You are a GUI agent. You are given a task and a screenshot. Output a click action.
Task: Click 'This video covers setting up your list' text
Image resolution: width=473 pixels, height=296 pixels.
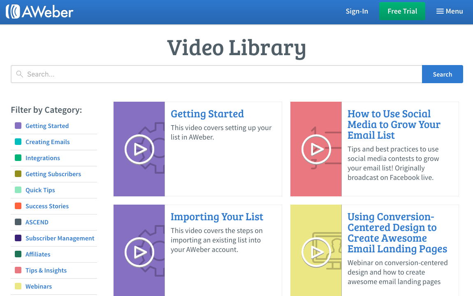(221, 132)
